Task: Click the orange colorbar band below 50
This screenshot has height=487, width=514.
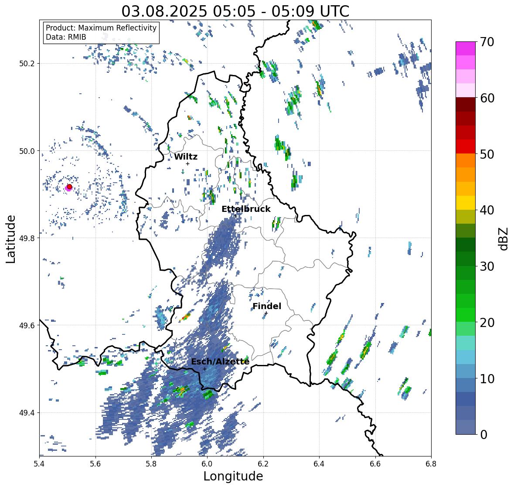Action: (466, 160)
